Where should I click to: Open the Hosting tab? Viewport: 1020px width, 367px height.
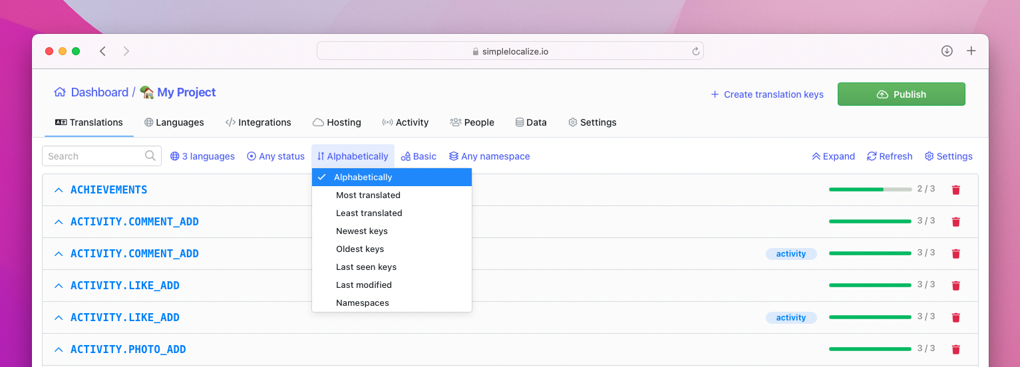337,122
